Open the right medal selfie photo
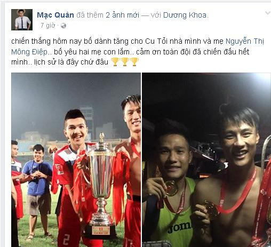The width and height of the screenshot is (271, 247). point(206,160)
